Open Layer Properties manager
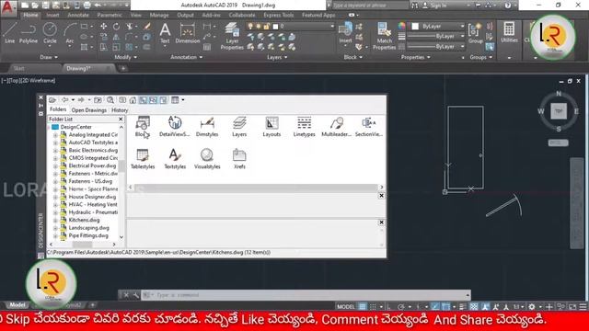Viewport: 589px width, 331px height. pos(232,36)
